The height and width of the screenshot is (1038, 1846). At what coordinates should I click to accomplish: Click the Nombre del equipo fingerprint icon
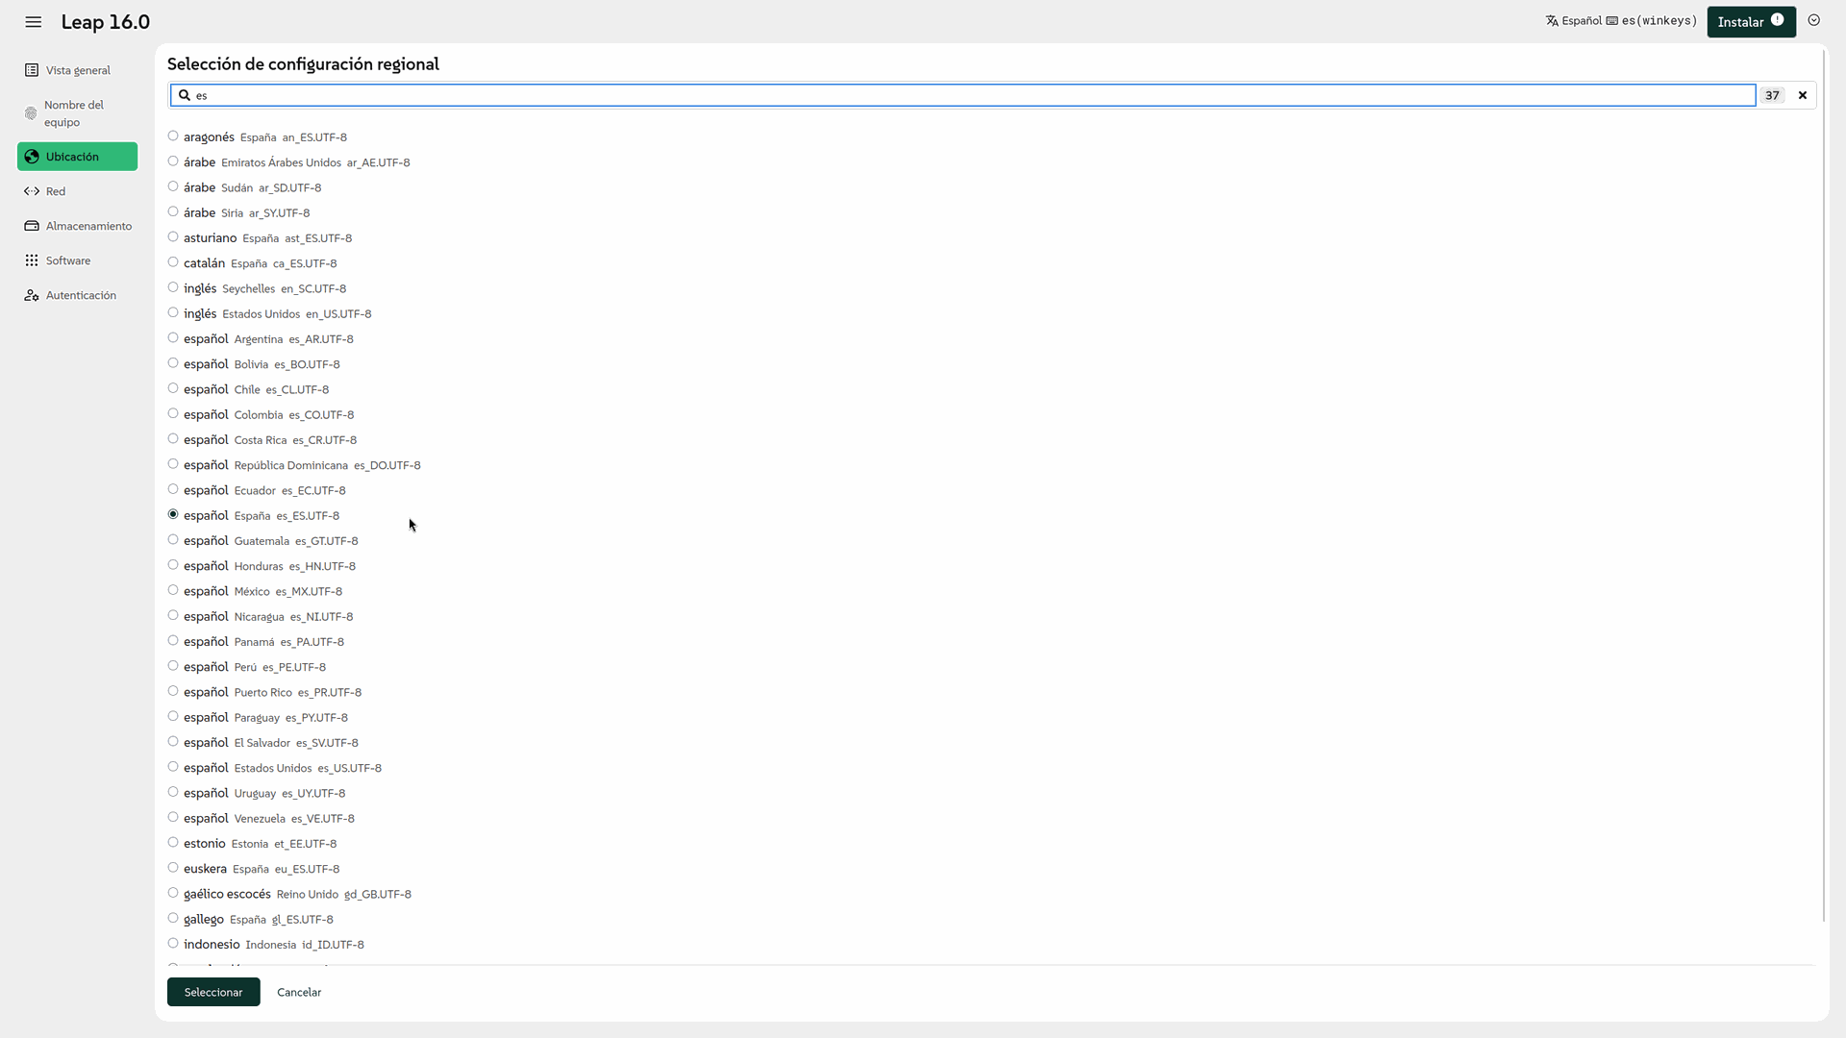click(31, 113)
